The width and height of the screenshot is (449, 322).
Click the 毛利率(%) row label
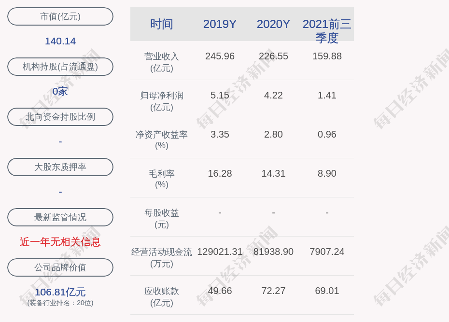pyautogui.click(x=162, y=179)
